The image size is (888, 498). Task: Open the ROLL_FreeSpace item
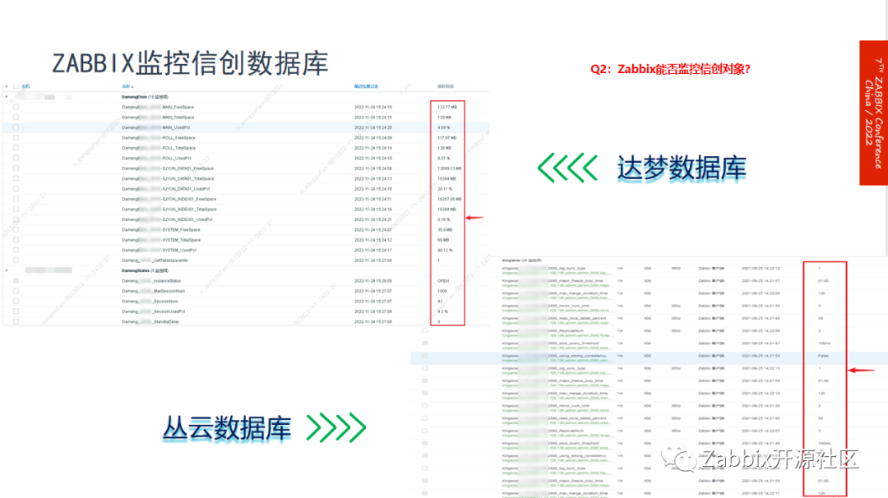click(159, 137)
